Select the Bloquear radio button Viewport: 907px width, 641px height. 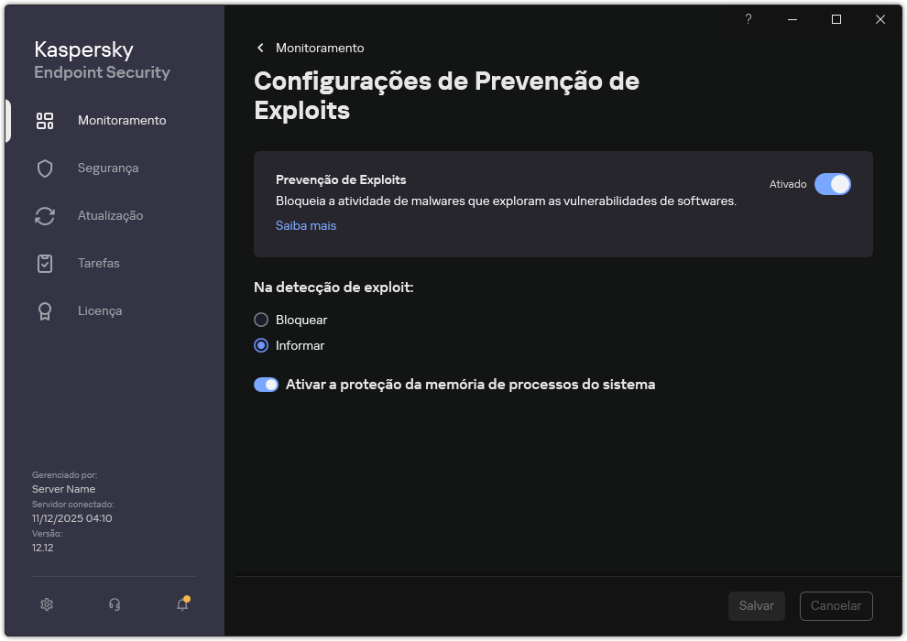[259, 320]
